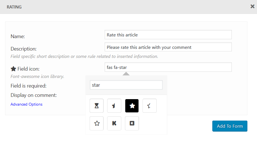Click the RATING dialog title

14,7
